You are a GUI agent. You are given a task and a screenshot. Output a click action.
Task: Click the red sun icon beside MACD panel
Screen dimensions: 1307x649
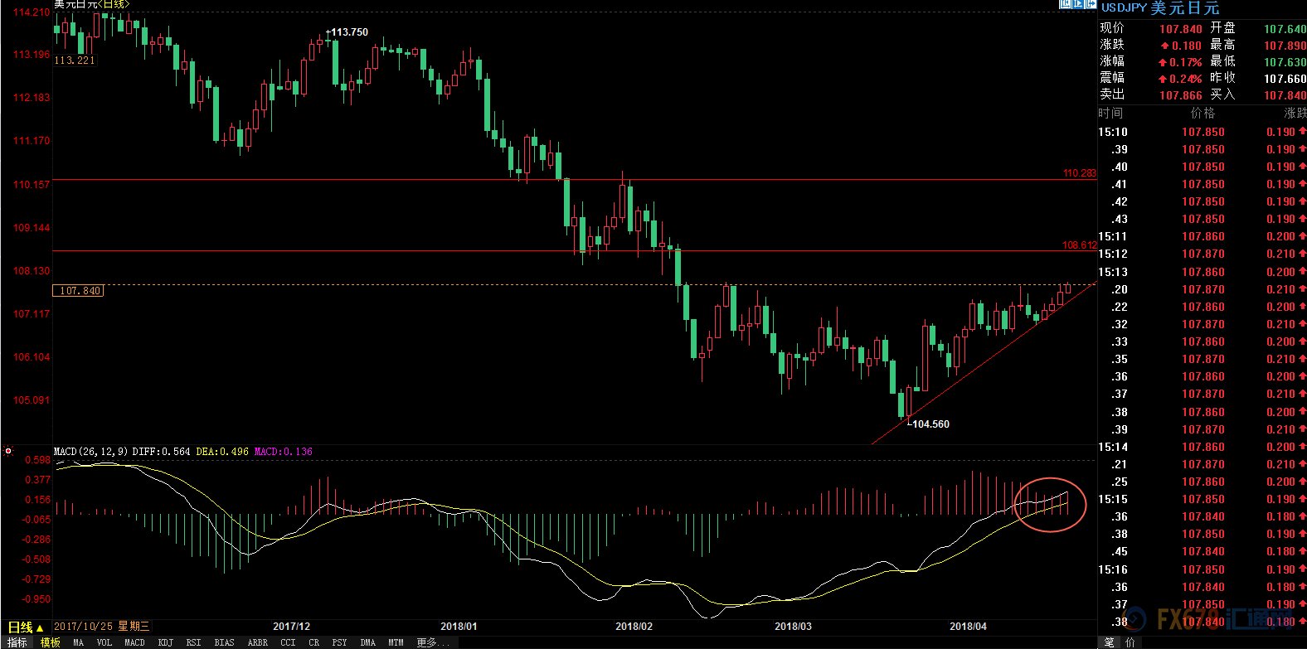(x=8, y=452)
